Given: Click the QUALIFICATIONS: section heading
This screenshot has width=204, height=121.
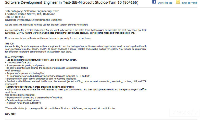Looking at the screenshot, I should coord(15,57).
